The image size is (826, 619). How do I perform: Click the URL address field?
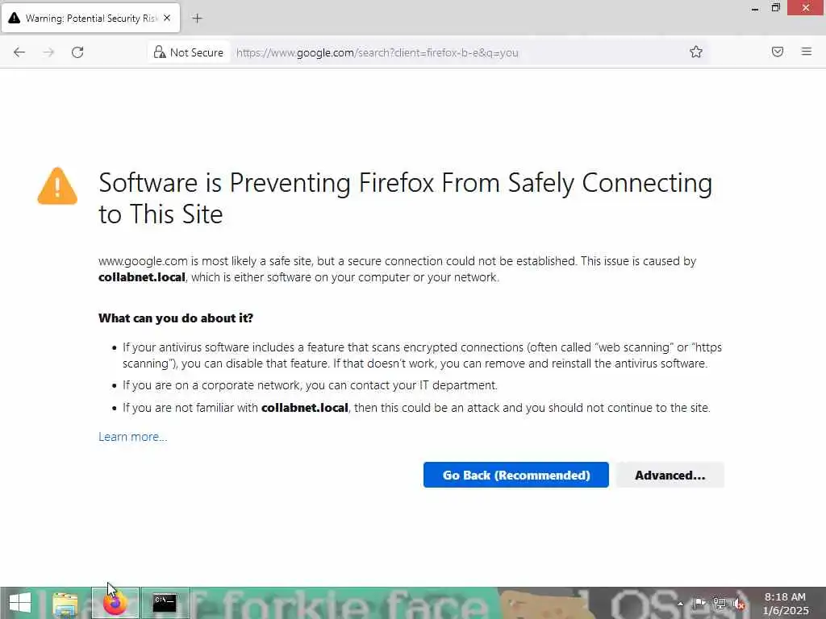pos(452,52)
